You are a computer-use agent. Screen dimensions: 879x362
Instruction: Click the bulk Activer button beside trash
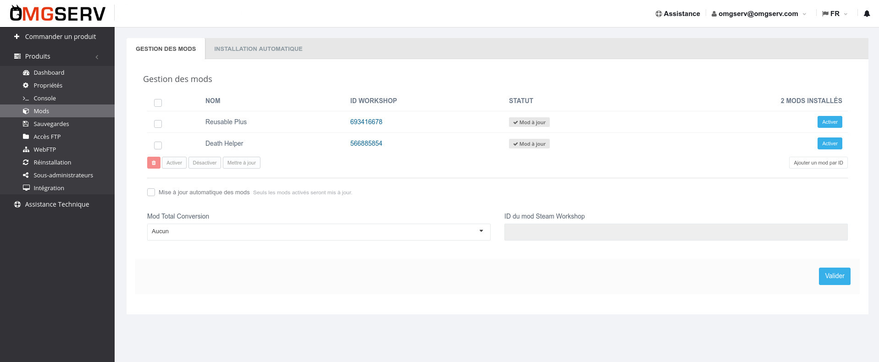[x=174, y=163]
